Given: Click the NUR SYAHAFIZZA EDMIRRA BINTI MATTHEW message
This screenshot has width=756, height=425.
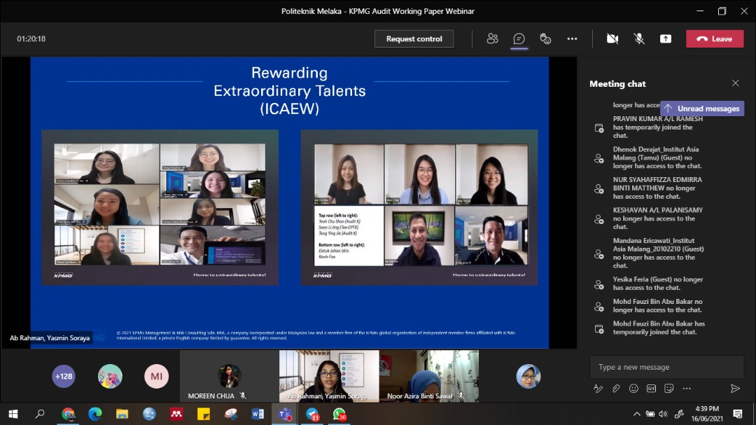Looking at the screenshot, I should click(x=657, y=188).
